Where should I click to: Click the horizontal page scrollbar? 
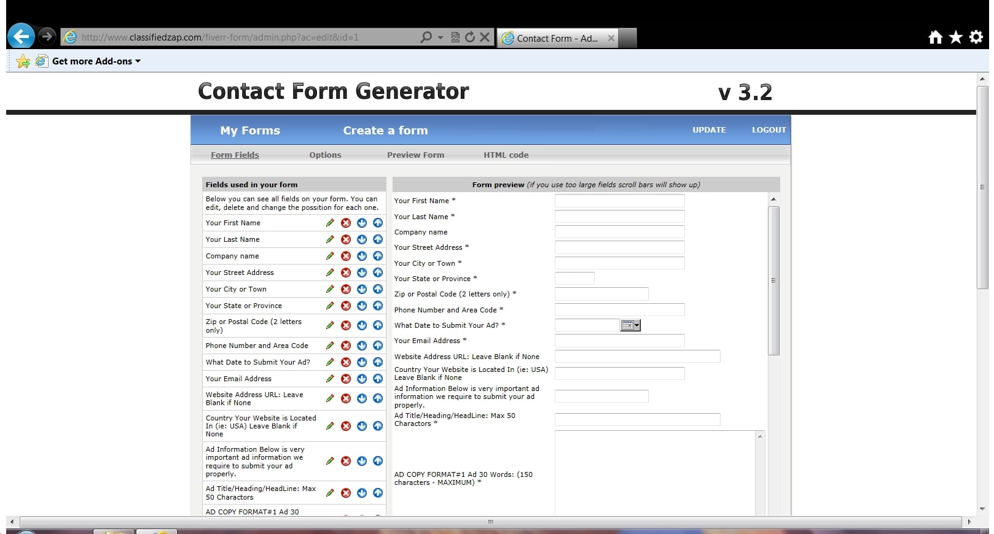pos(490,522)
